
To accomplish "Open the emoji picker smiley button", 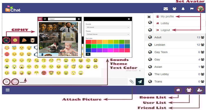I will click(x=15, y=82).
